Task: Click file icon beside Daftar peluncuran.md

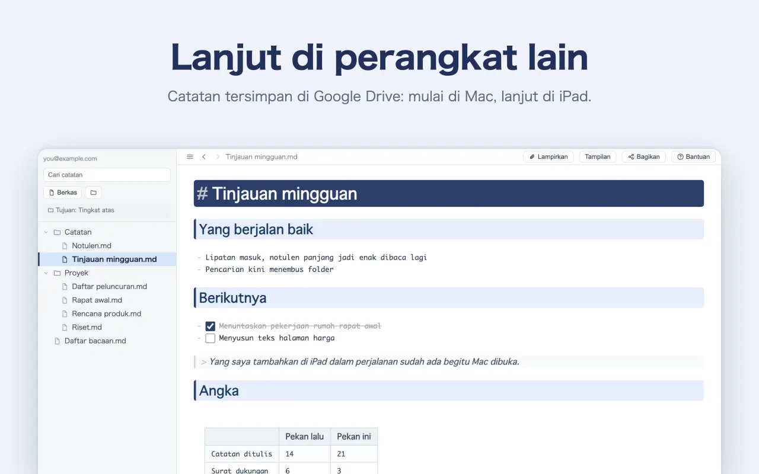Action: tap(65, 287)
